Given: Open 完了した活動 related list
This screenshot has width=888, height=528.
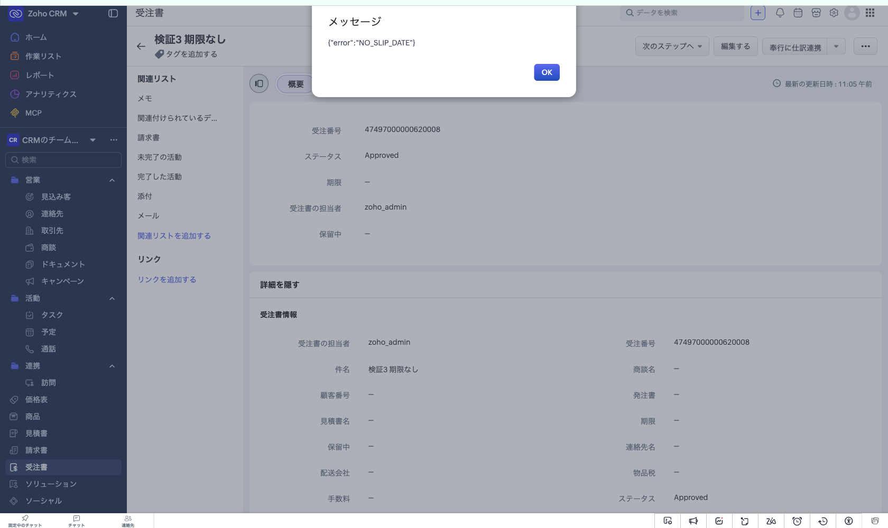Looking at the screenshot, I should 160,177.
